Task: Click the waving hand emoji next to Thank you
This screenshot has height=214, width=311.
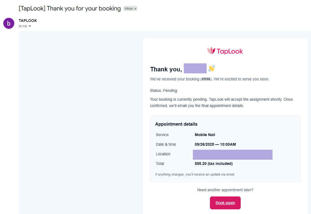Action: point(211,69)
